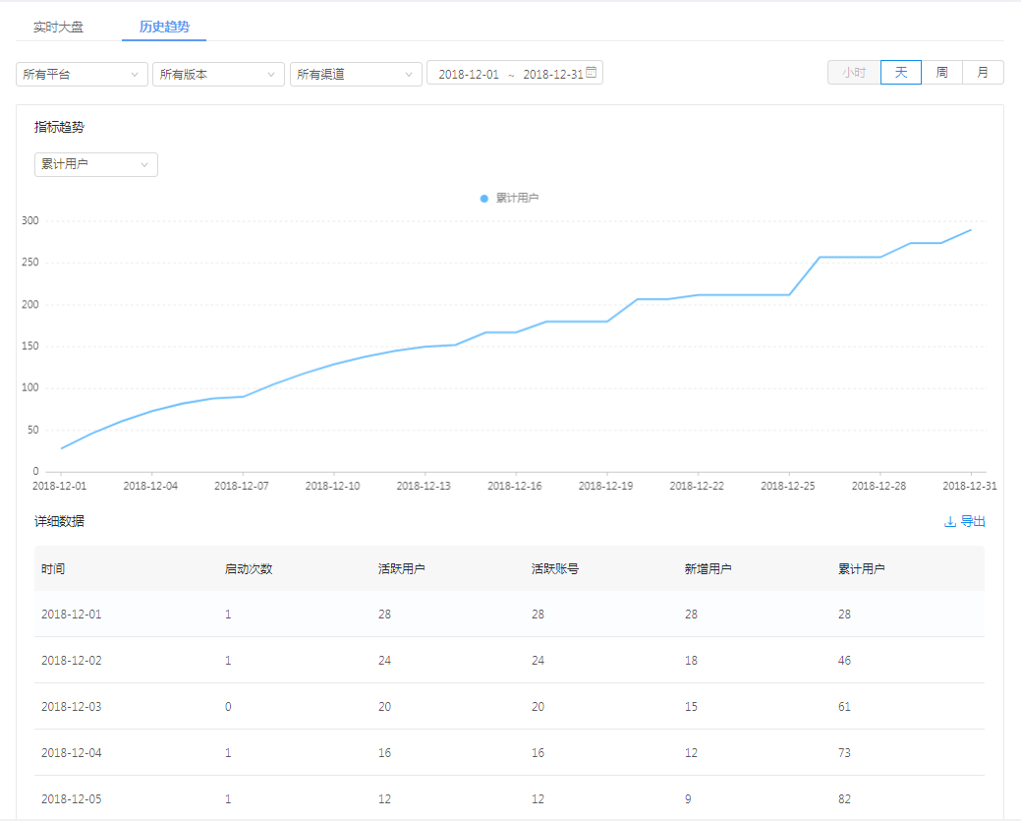This screenshot has height=821, width=1021.
Task: Open calendar icon in date range picker
Action: click(x=592, y=73)
